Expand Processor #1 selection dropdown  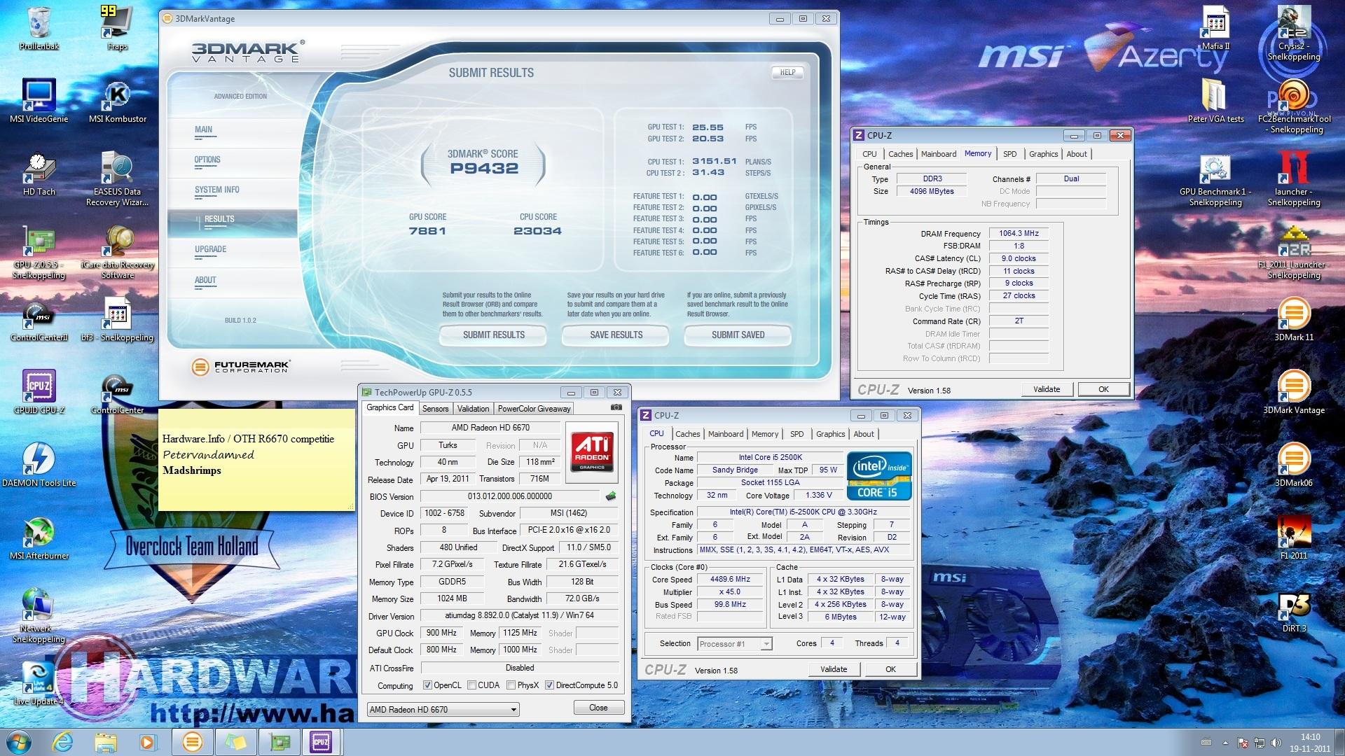pyautogui.click(x=766, y=644)
